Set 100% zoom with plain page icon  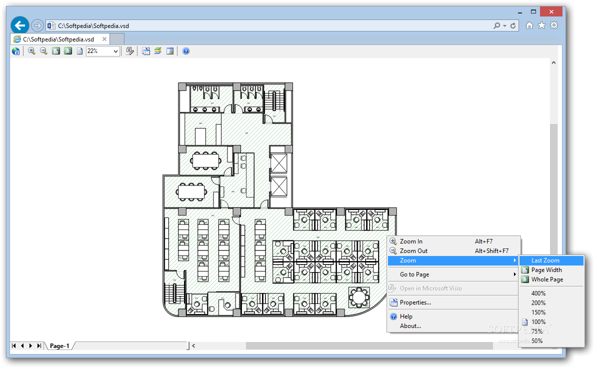[79, 51]
